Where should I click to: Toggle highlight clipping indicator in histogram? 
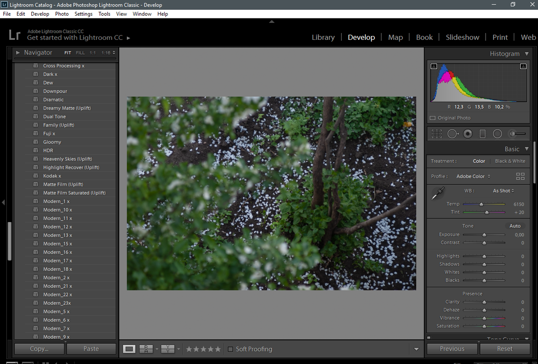[523, 66]
